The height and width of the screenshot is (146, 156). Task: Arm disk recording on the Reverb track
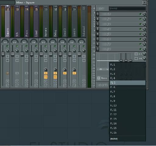46,86
